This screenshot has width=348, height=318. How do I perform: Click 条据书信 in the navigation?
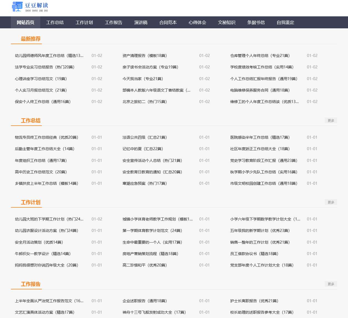pyautogui.click(x=256, y=22)
